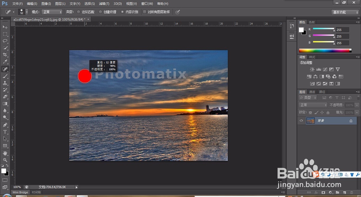The height and width of the screenshot is (197, 361).
Task: Open the layer 类型 filter dropdown
Action: (x=308, y=98)
